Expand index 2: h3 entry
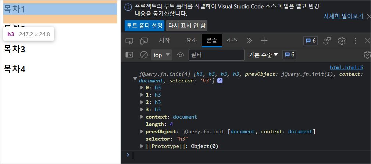The width and height of the screenshot is (371, 164). (142, 102)
